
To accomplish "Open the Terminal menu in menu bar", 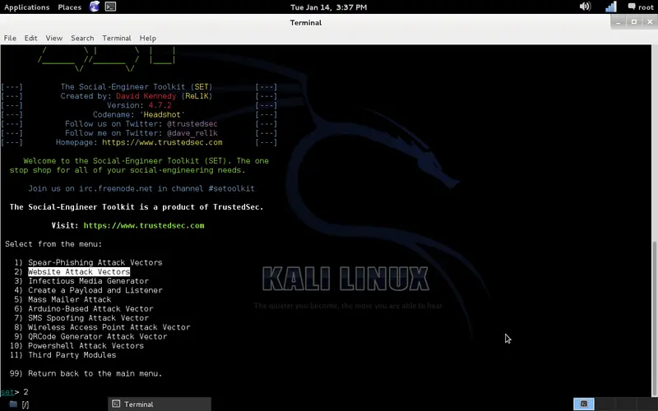I will point(117,38).
